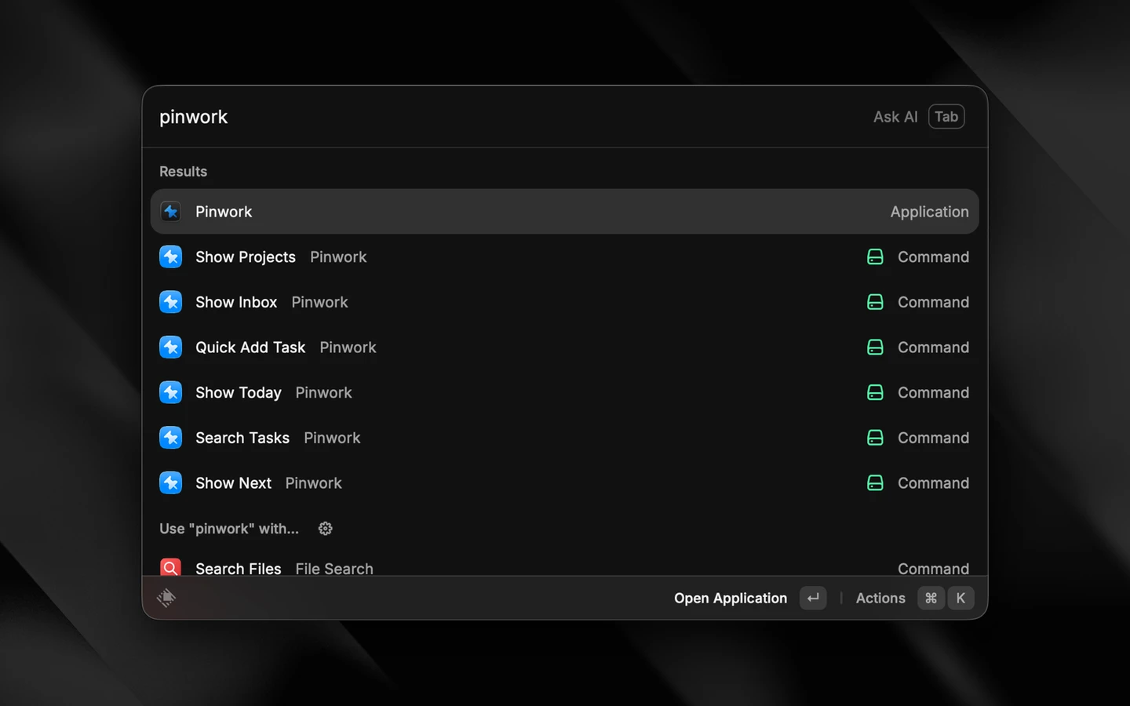Click the Tab key hint badge
The height and width of the screenshot is (706, 1130).
946,117
